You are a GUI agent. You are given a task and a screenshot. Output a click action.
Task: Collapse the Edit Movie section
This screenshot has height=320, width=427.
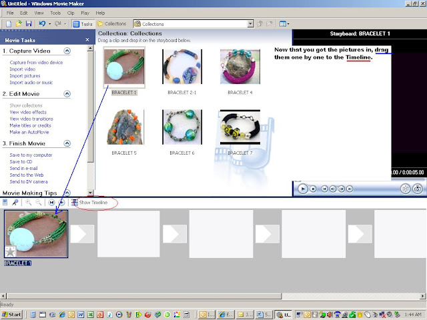(x=67, y=93)
